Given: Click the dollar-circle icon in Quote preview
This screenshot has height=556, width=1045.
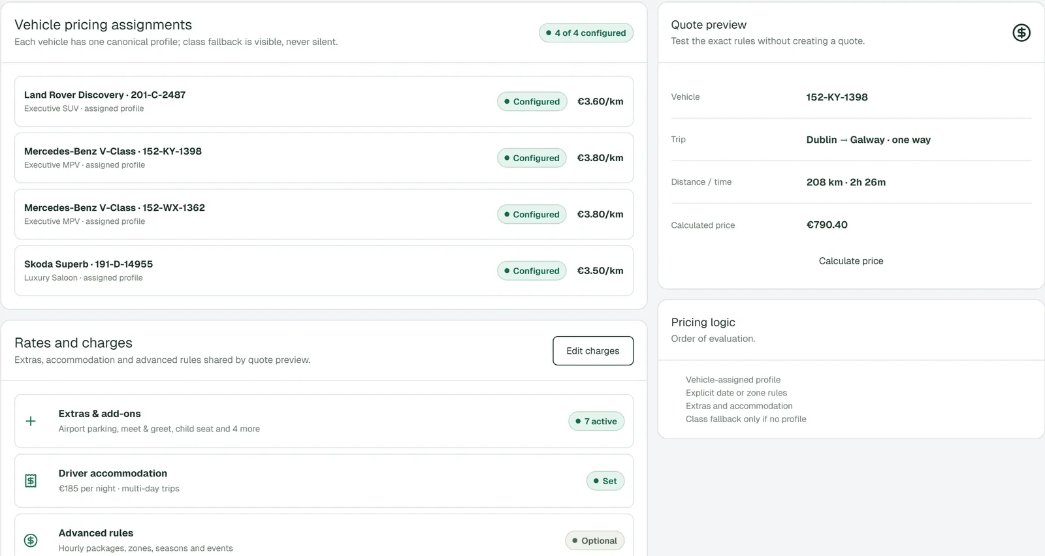Looking at the screenshot, I should pos(1021,33).
